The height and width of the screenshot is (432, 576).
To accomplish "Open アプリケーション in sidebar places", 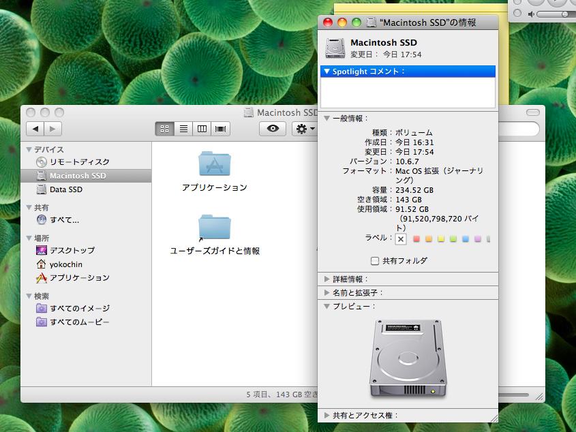I will [x=86, y=278].
